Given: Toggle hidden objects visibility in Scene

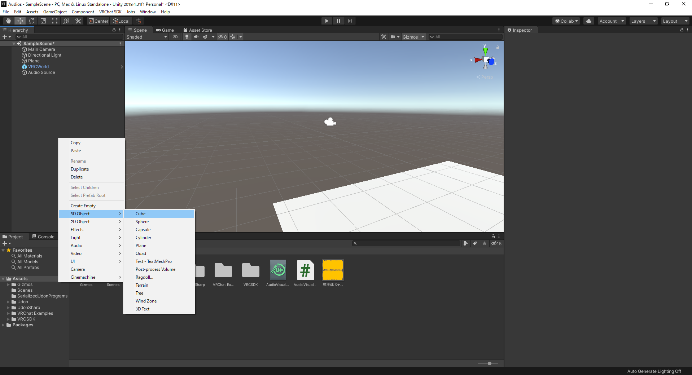Looking at the screenshot, I should tap(223, 37).
